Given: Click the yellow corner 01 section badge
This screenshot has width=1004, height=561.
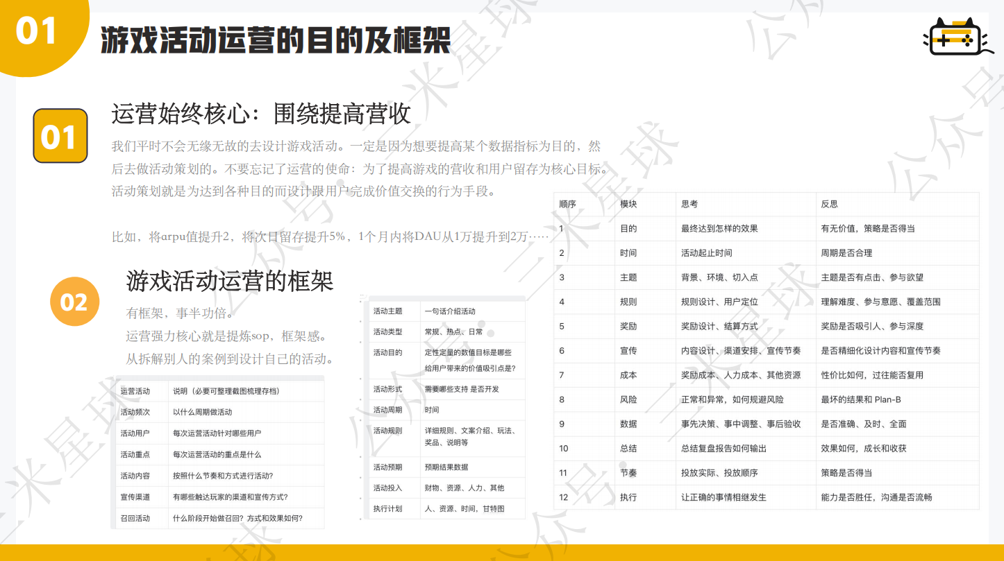Looking at the screenshot, I should [35, 31].
